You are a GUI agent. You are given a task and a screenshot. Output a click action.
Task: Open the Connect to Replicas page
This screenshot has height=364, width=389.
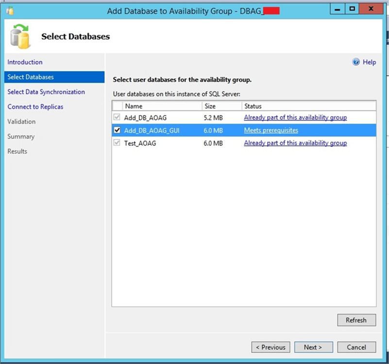pyautogui.click(x=35, y=107)
